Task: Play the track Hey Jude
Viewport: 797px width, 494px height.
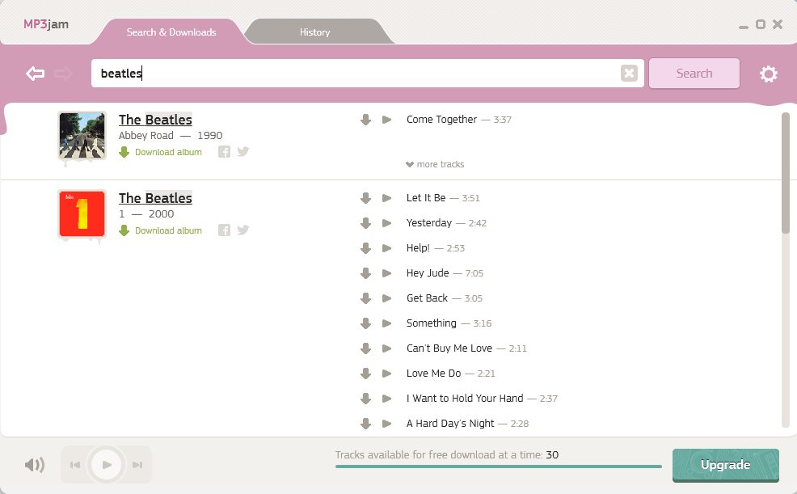Action: (x=387, y=273)
